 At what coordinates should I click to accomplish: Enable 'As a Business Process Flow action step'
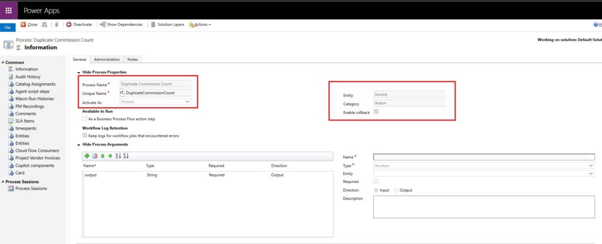85,118
